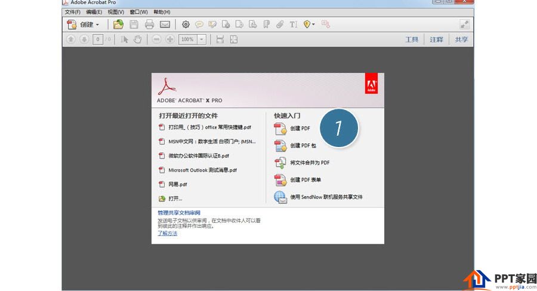Click the highlight text pencil icon

click(212, 24)
